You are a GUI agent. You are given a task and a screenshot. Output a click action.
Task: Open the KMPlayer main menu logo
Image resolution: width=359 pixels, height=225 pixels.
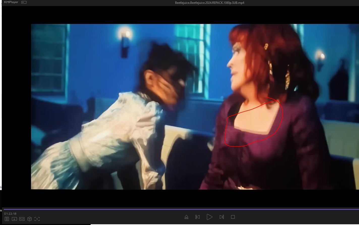(x=11, y=2)
